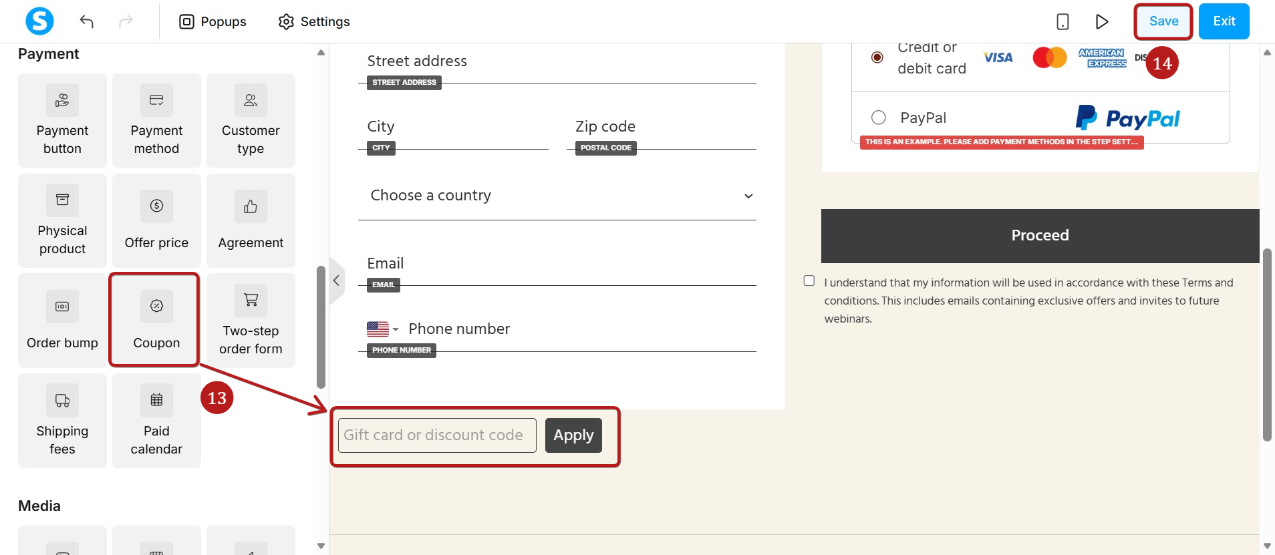1275x555 pixels.
Task: Add the Order bump element
Action: 62,321
